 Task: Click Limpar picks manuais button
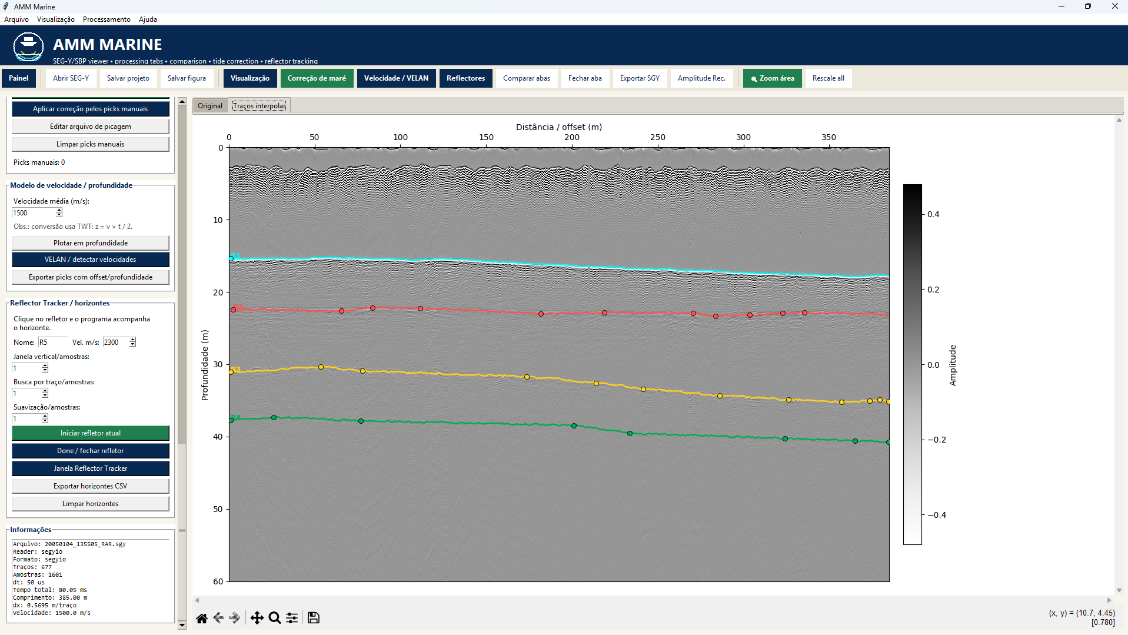pyautogui.click(x=91, y=144)
